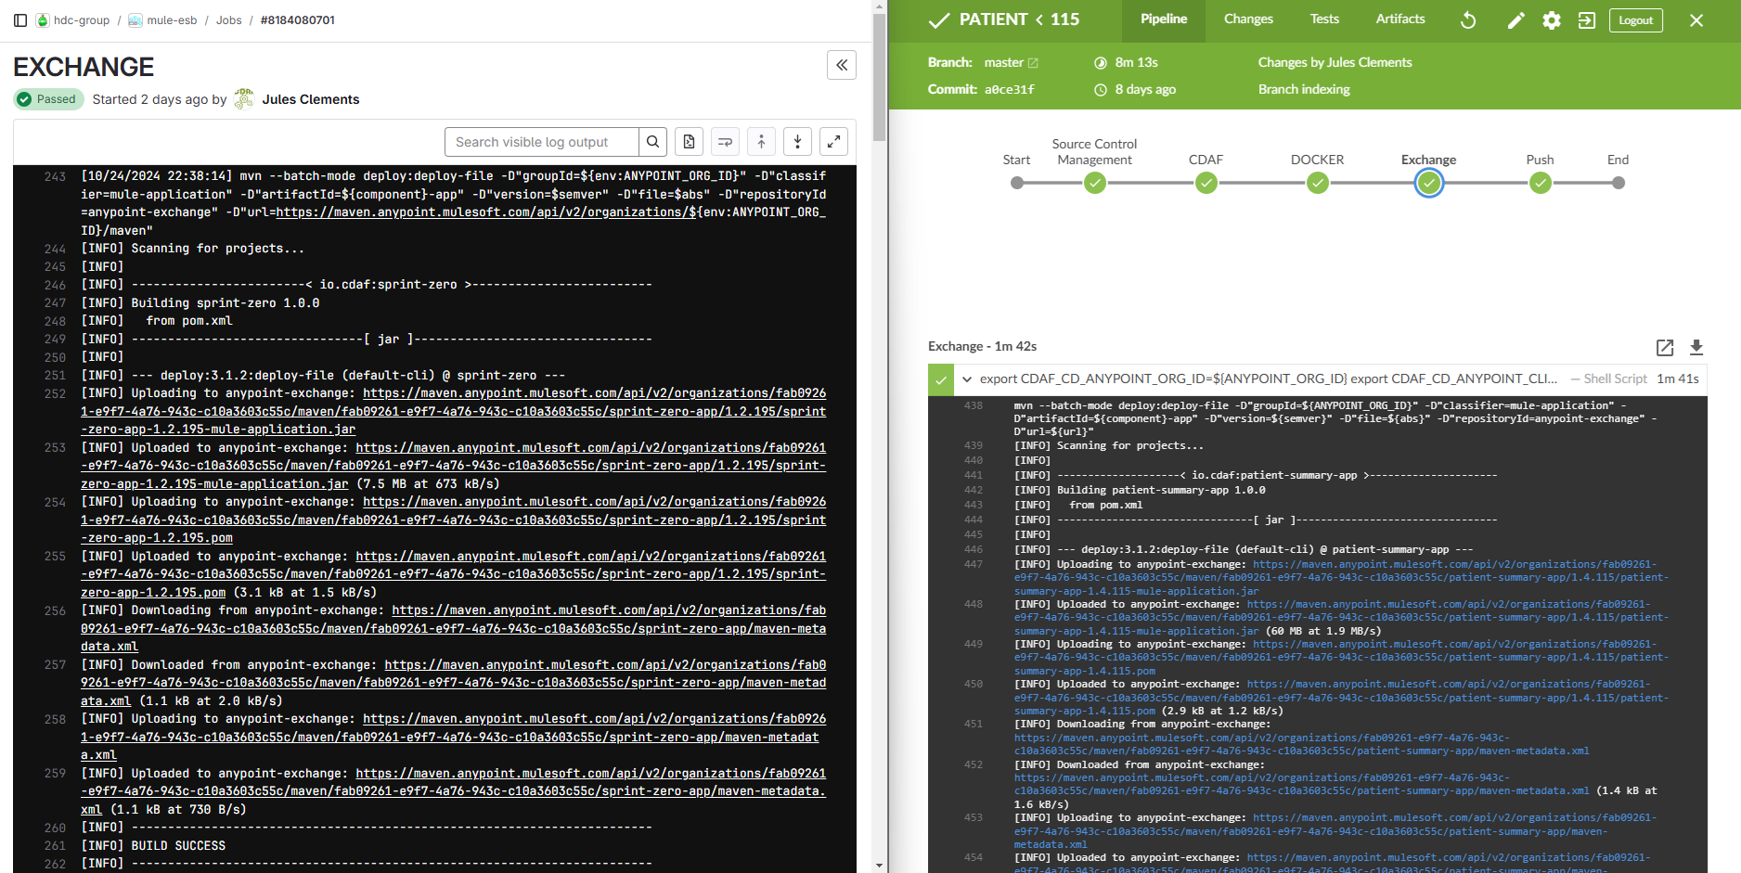Expand job log to full screen

833,142
